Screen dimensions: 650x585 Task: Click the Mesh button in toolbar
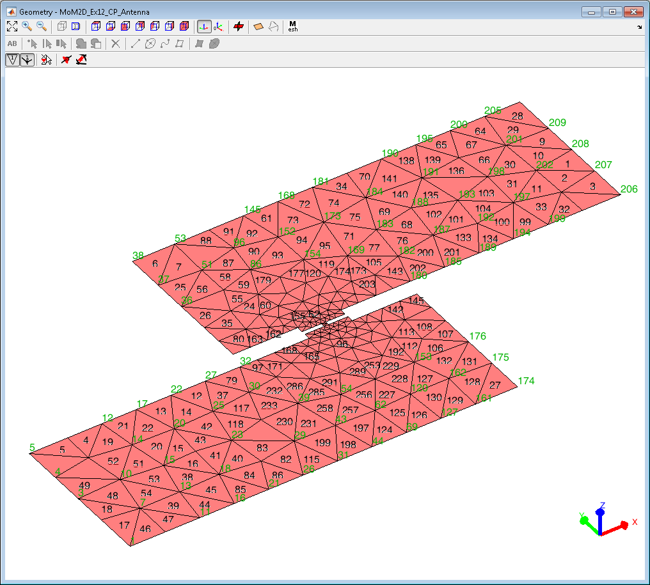[x=293, y=26]
